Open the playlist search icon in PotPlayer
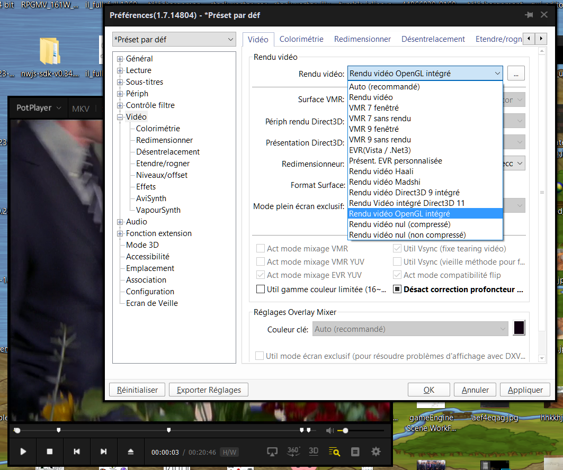The width and height of the screenshot is (563, 470). (334, 451)
